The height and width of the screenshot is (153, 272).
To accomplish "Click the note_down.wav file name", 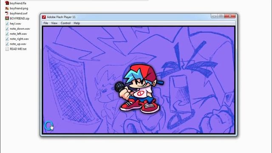I will click(x=20, y=28).
